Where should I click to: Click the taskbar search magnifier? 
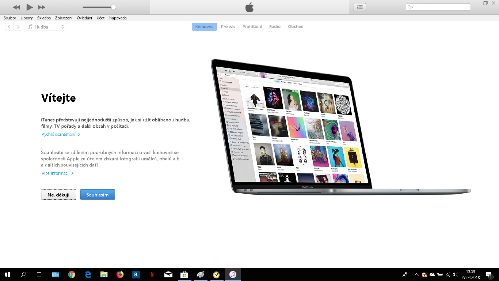pos(23,274)
